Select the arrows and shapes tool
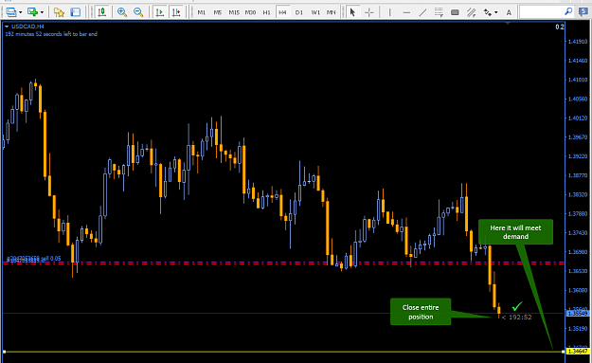The width and height of the screenshot is (592, 363). (x=488, y=12)
